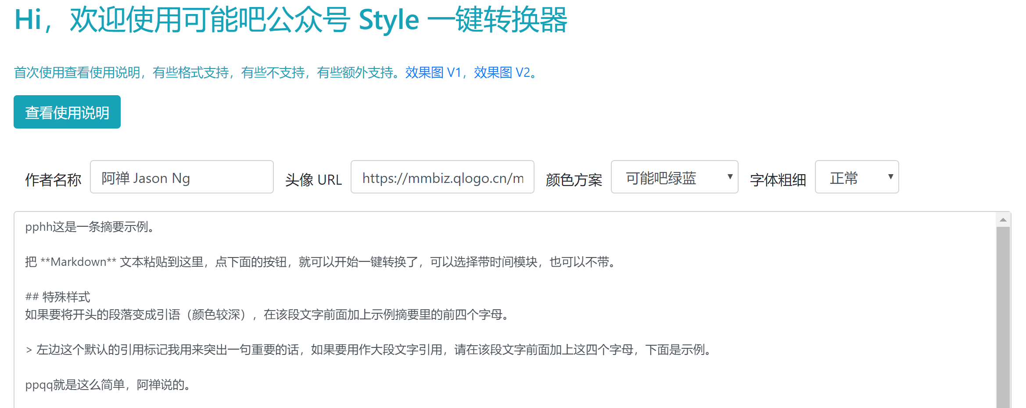Click the 字体粗细 label text
Image resolution: width=1026 pixels, height=408 pixels.
click(778, 180)
